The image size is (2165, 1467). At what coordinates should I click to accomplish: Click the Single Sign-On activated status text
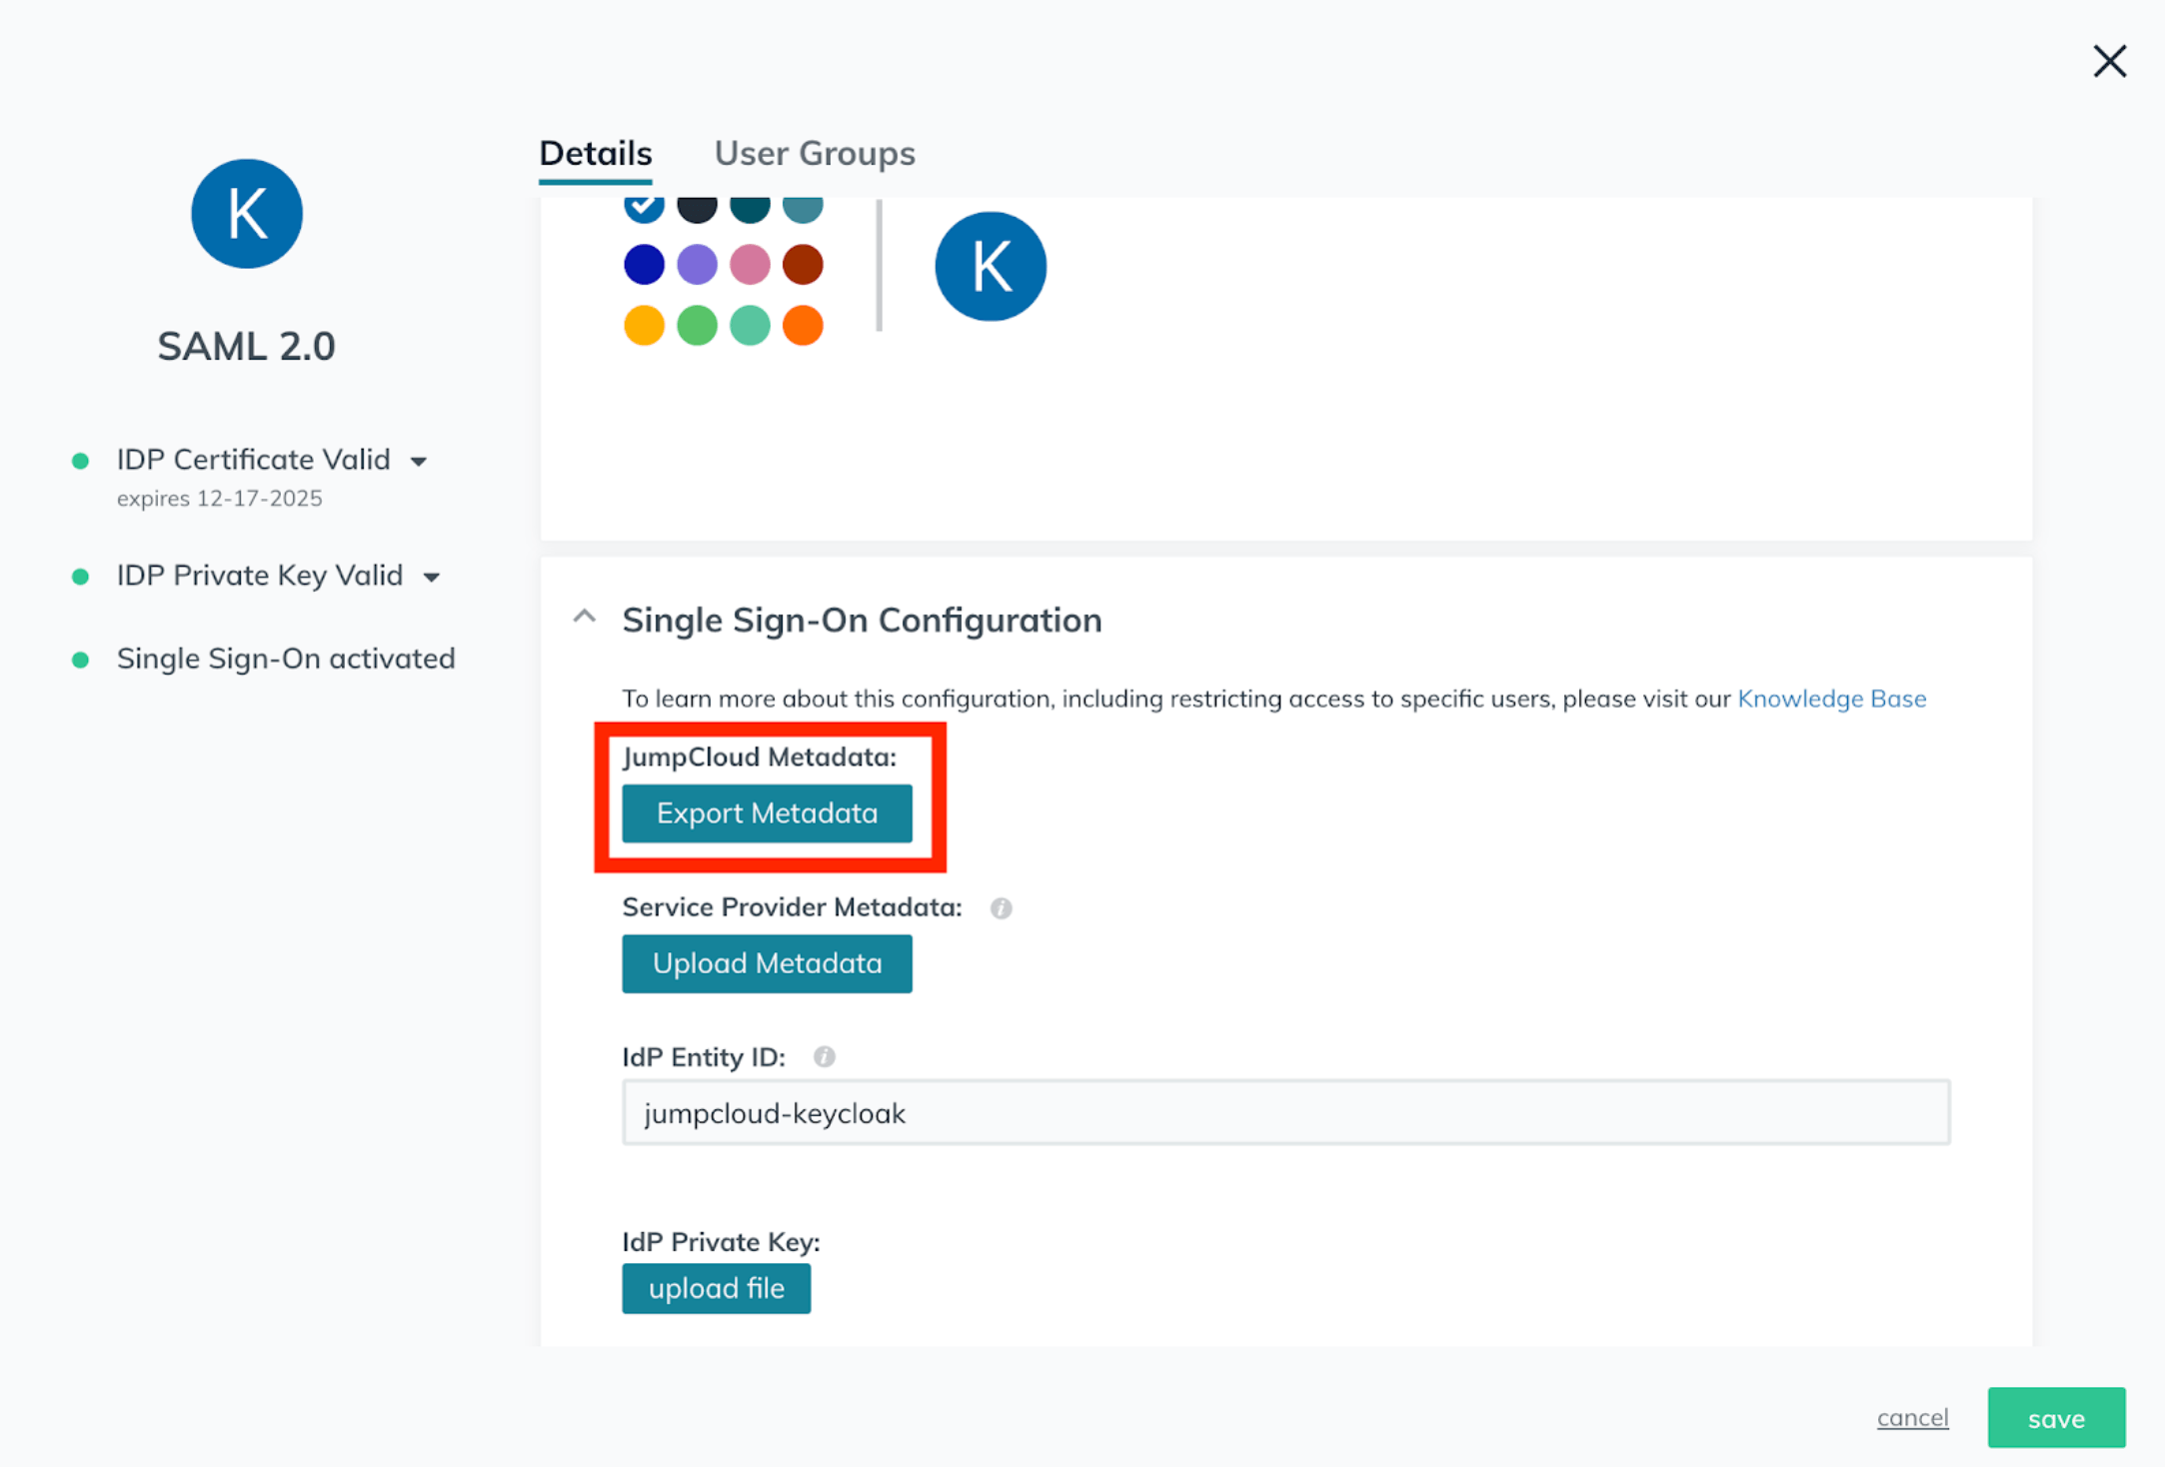pyautogui.click(x=286, y=659)
